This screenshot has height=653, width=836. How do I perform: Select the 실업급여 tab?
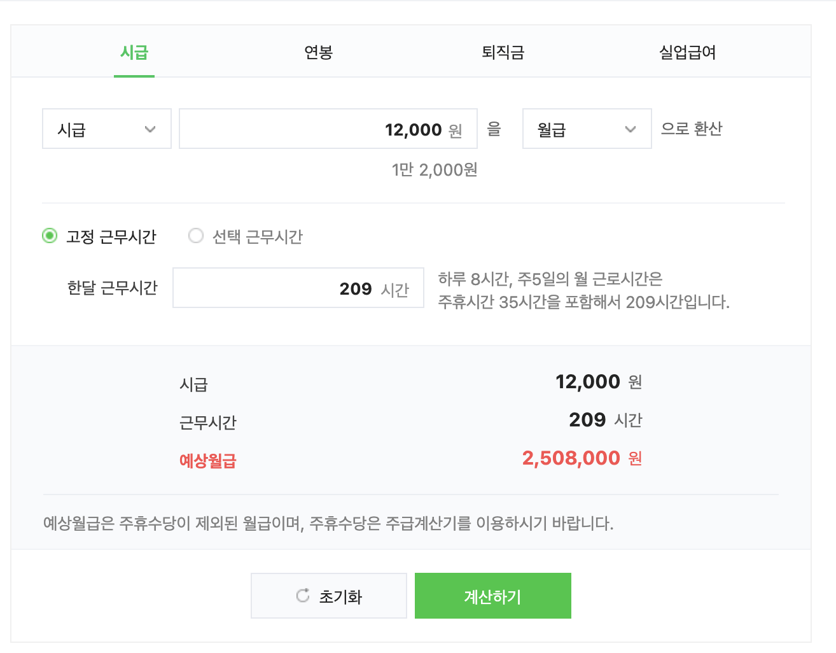[x=686, y=53]
